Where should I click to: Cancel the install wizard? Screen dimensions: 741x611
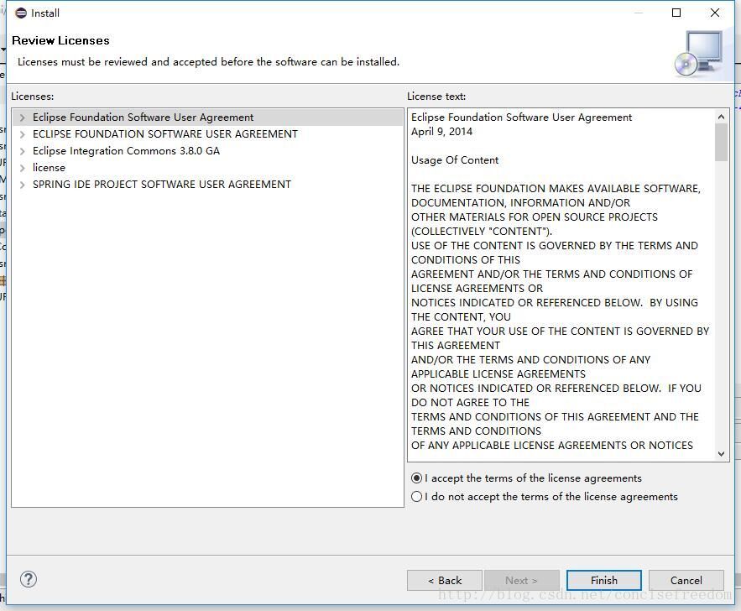tap(686, 580)
